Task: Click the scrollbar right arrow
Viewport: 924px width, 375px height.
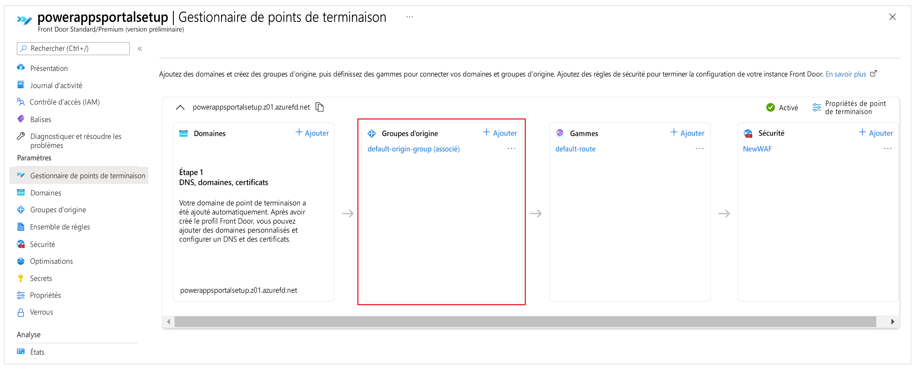Action: pos(893,322)
